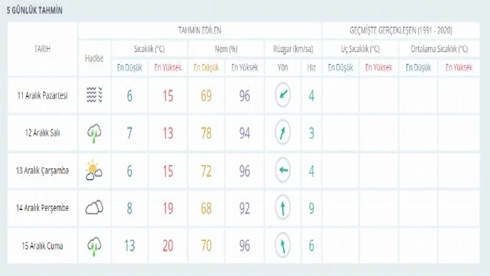Viewport: 490px width, 276px height.
Task: Click the rain cloud icon for 15 Aralık Cuma
Action: tap(94, 246)
